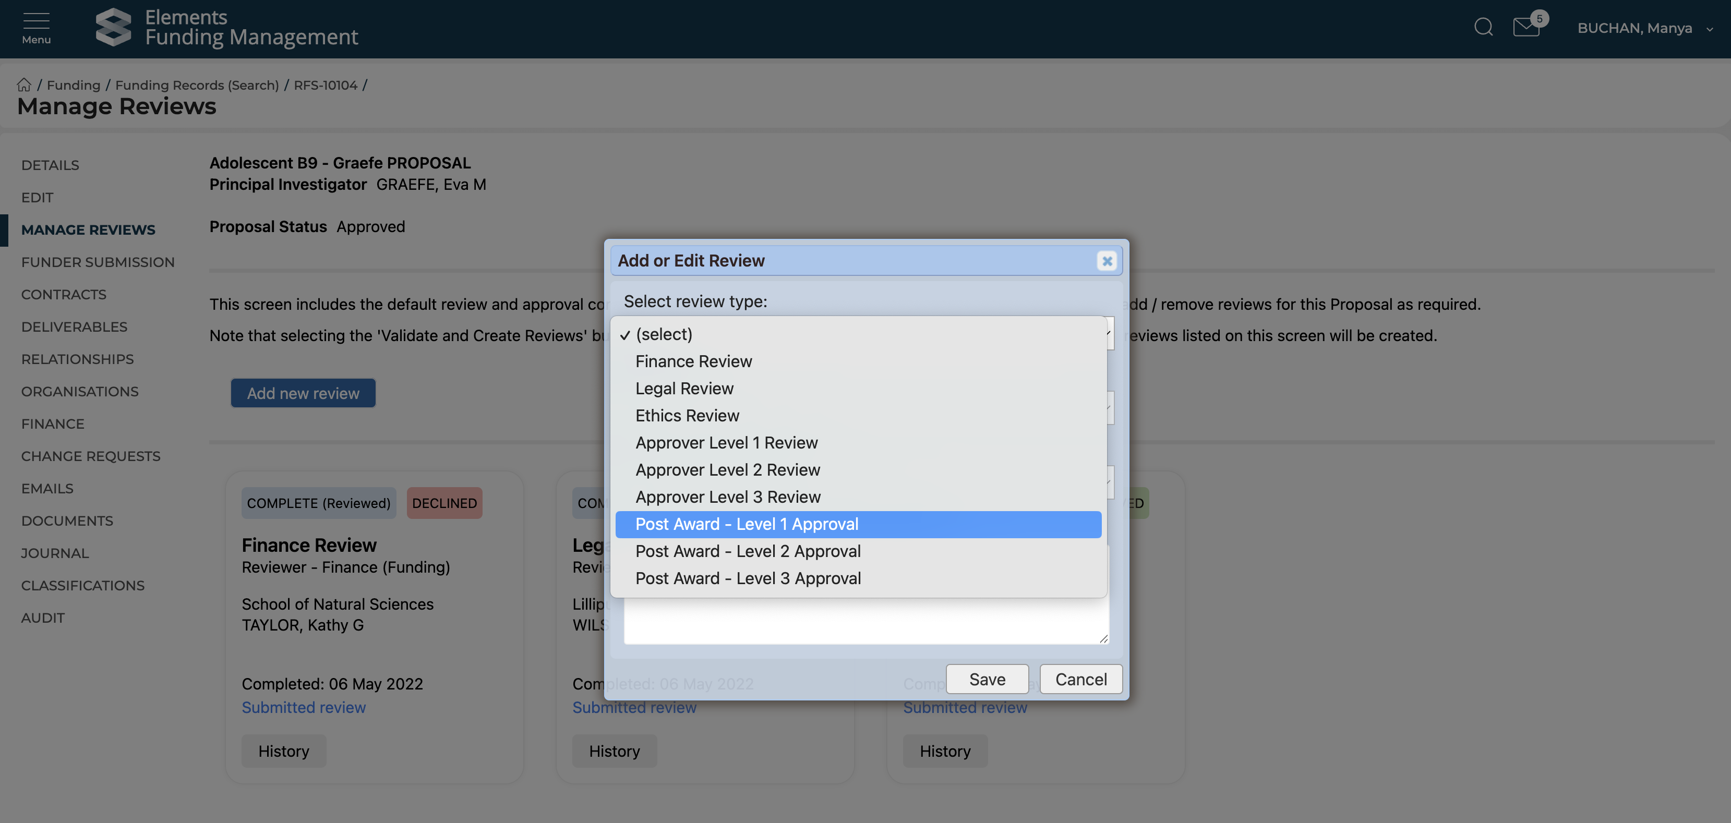
Task: Click the Elements logo icon
Action: [114, 28]
